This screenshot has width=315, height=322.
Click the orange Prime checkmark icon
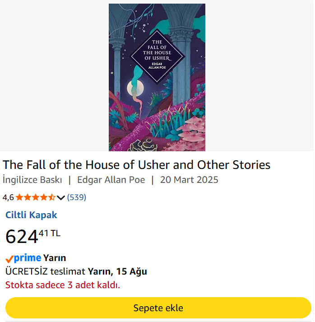tap(9, 259)
